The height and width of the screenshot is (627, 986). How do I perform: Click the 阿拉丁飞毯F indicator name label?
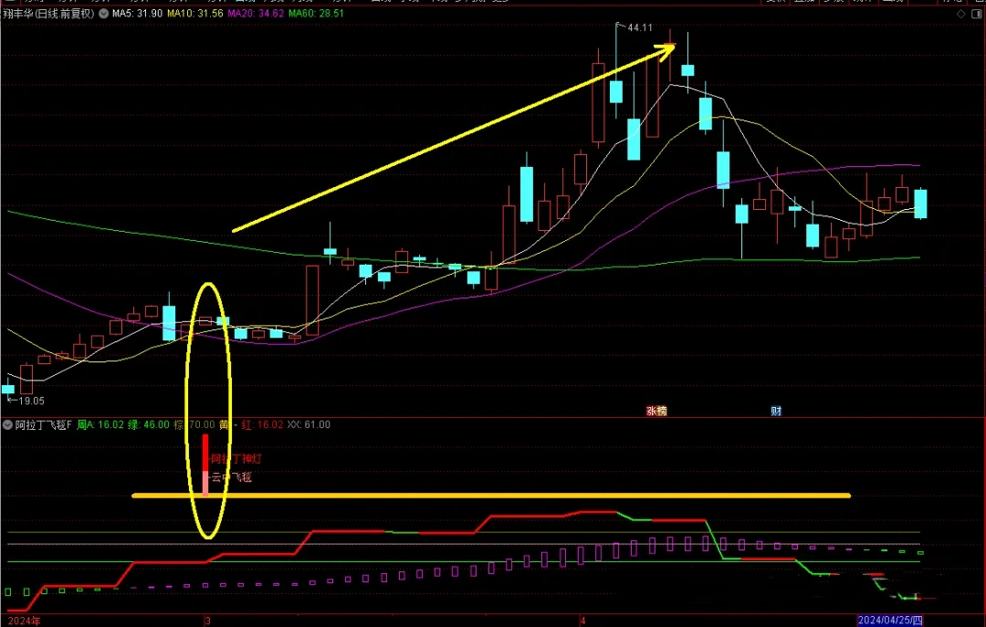click(43, 424)
